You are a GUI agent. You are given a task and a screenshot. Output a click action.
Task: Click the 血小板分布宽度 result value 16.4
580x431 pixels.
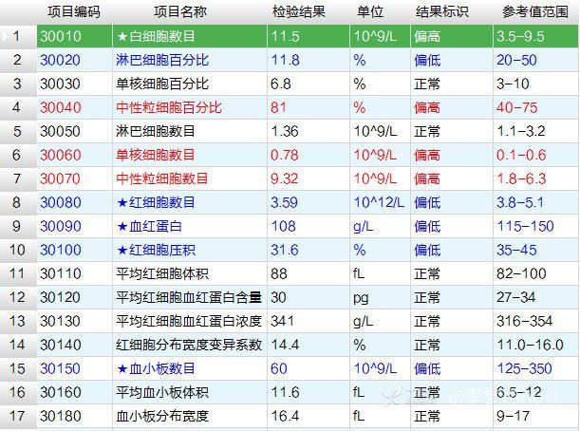285,416
